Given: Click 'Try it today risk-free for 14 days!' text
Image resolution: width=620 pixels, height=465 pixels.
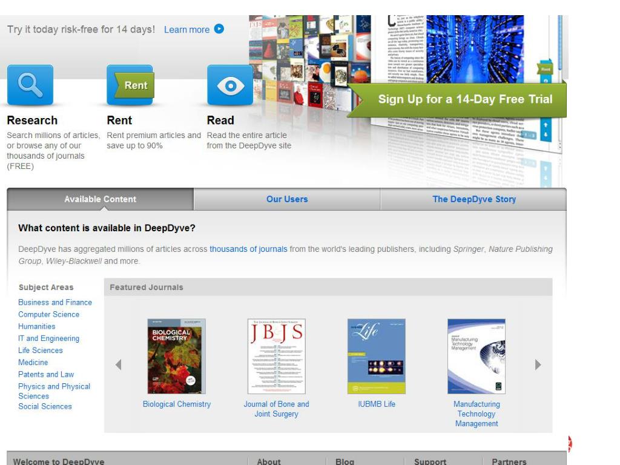Looking at the screenshot, I should pos(81,29).
